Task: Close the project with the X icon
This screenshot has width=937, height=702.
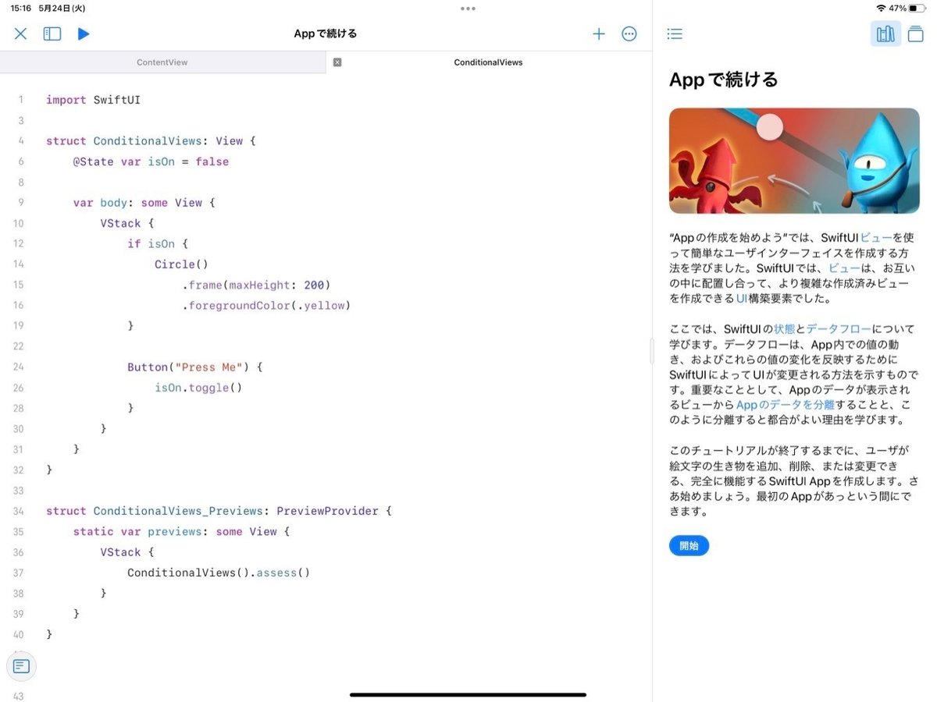Action: click(21, 34)
